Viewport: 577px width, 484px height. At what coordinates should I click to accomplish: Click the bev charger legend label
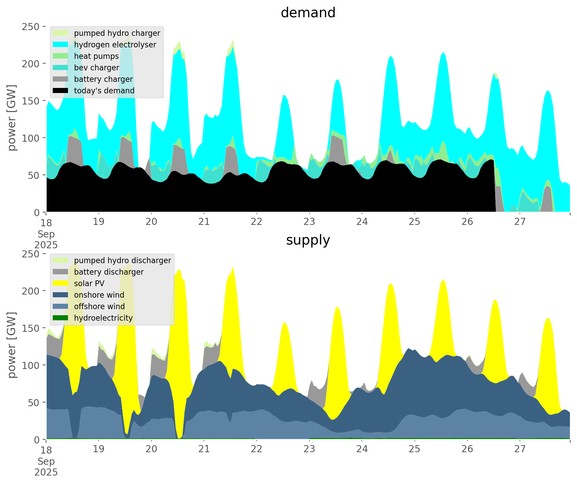pos(96,68)
